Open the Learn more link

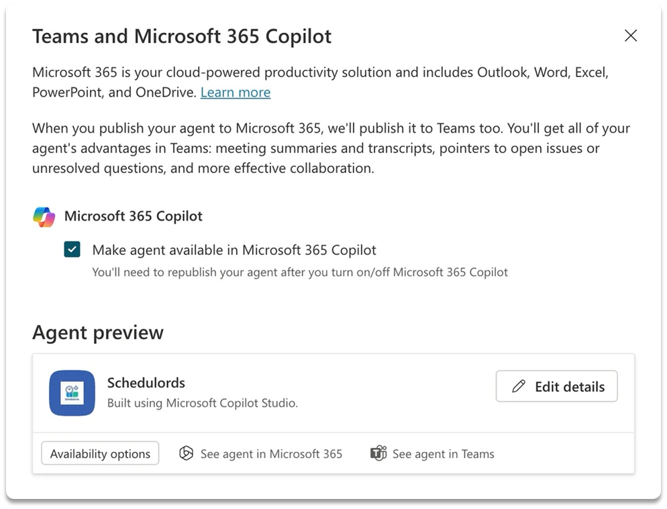(x=235, y=92)
